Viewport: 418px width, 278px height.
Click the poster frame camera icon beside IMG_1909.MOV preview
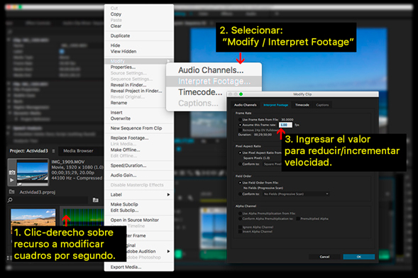pos(12,172)
